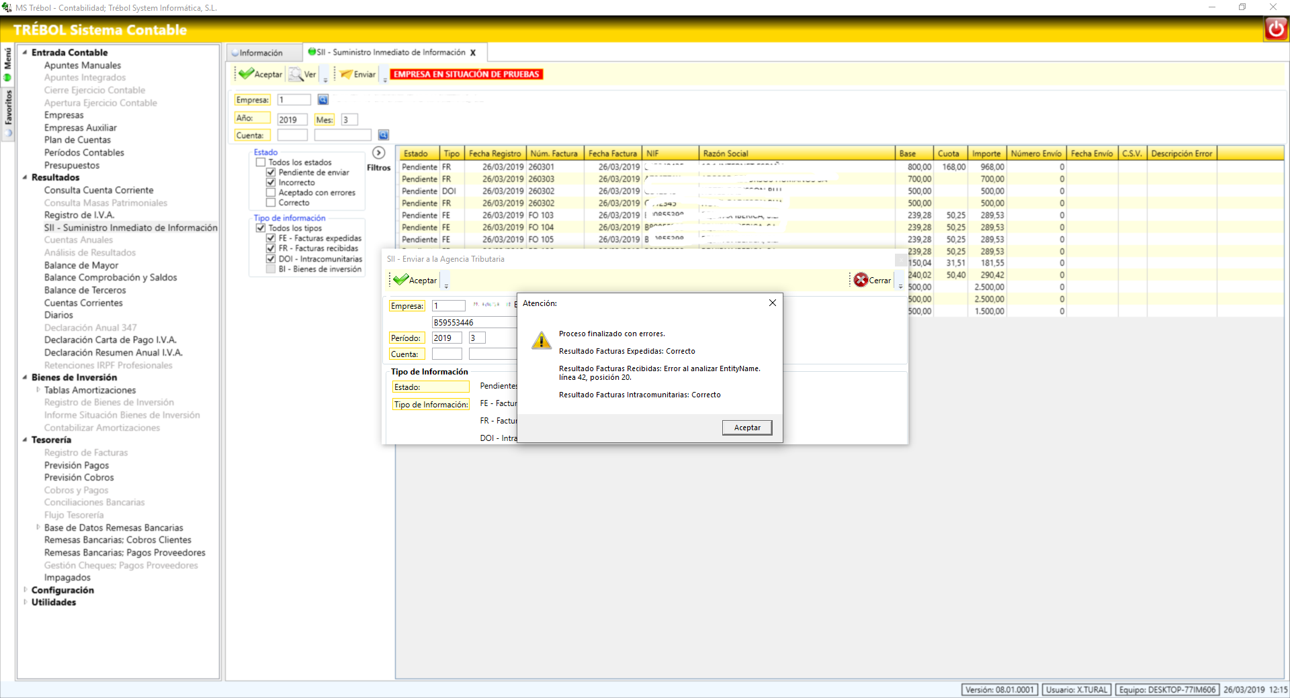
Task: Uncheck Pendiente de enviar
Action: coord(271,172)
